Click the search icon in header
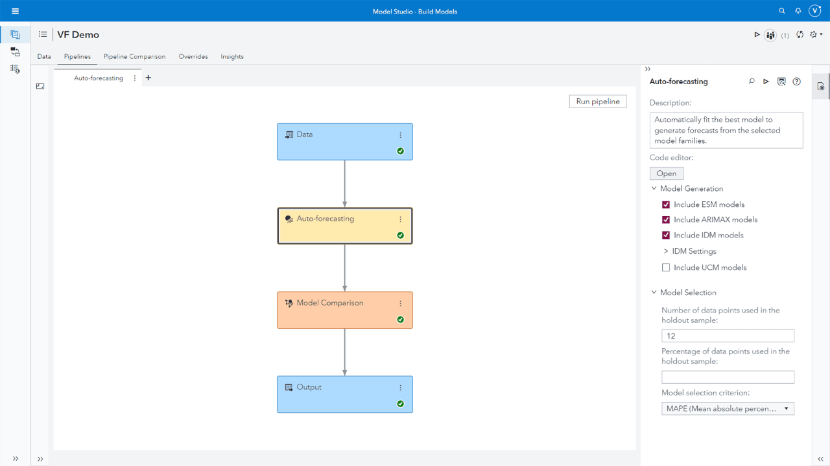This screenshot has height=466, width=830. [781, 11]
